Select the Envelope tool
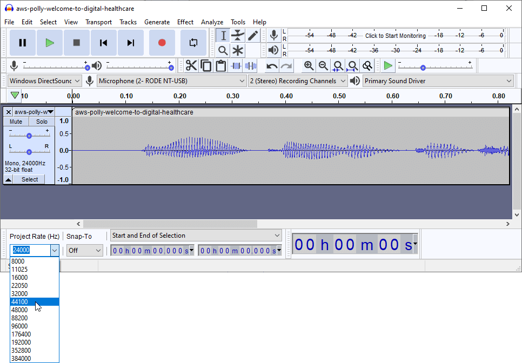 (x=238, y=36)
